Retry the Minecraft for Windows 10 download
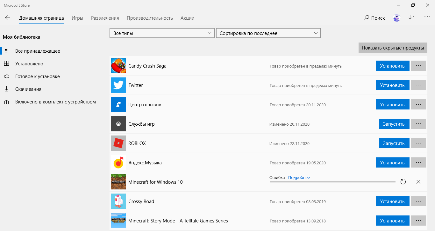Screen dimensions: 435x231 tap(403, 182)
